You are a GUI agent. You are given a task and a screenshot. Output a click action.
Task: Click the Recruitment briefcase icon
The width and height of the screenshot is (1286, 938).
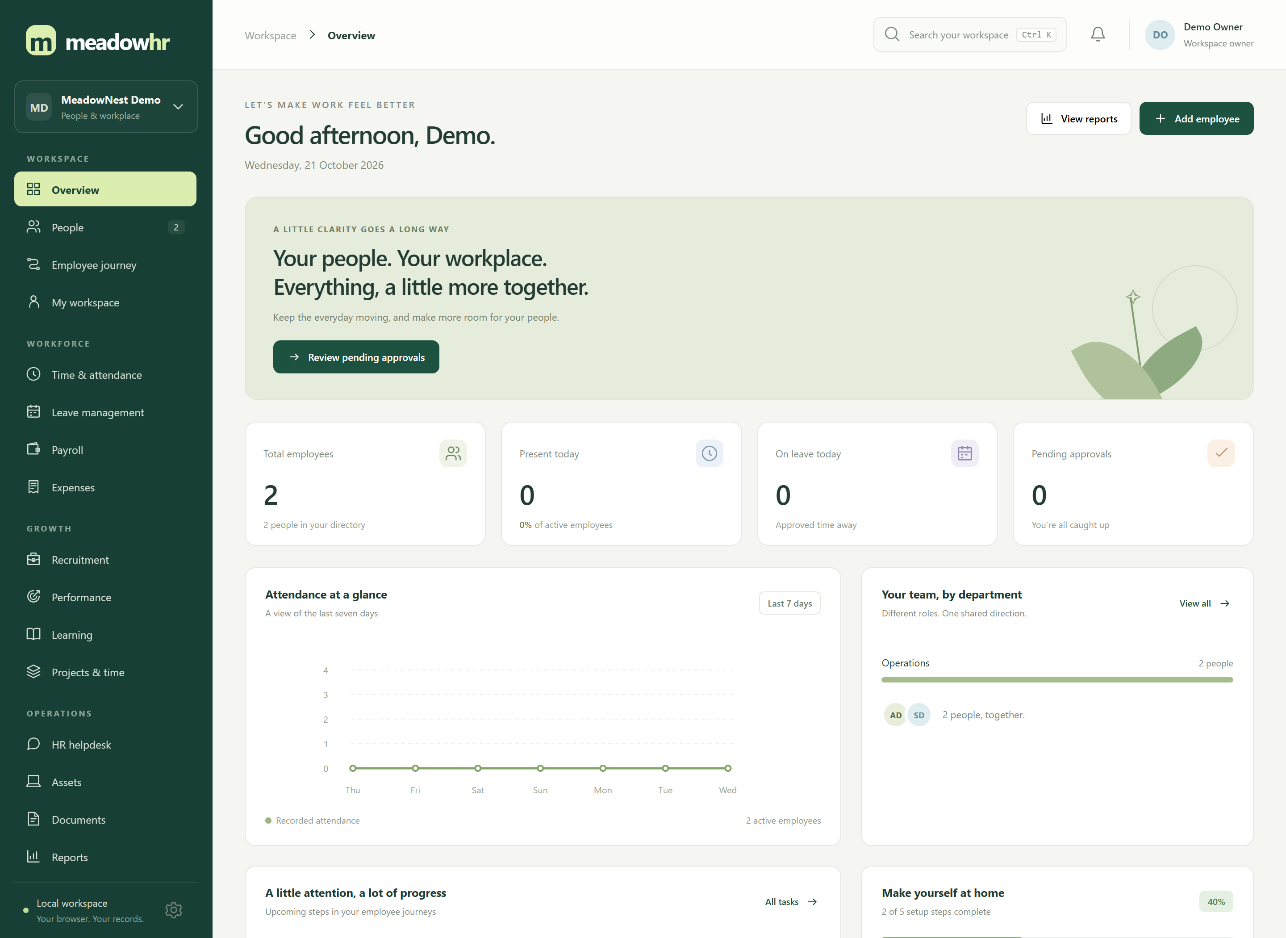[33, 559]
